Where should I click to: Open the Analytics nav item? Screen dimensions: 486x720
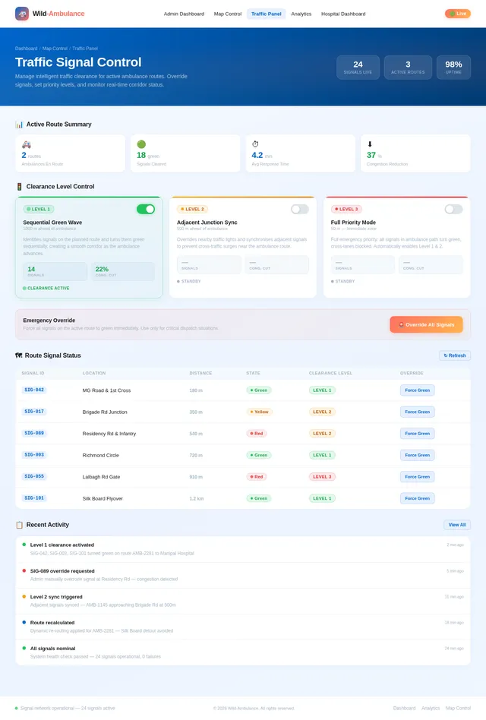tap(301, 14)
